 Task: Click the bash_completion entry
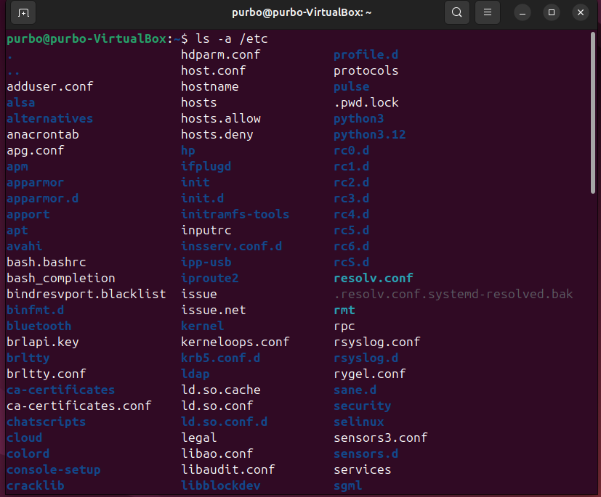click(x=61, y=278)
